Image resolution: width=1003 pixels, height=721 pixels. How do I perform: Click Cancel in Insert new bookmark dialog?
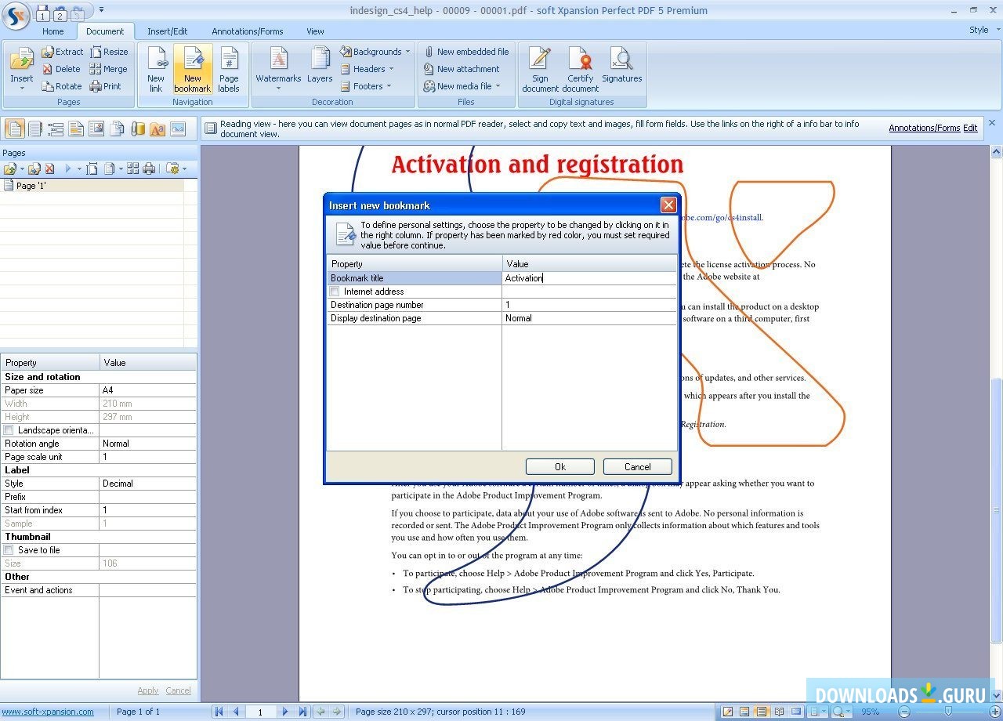pyautogui.click(x=638, y=466)
